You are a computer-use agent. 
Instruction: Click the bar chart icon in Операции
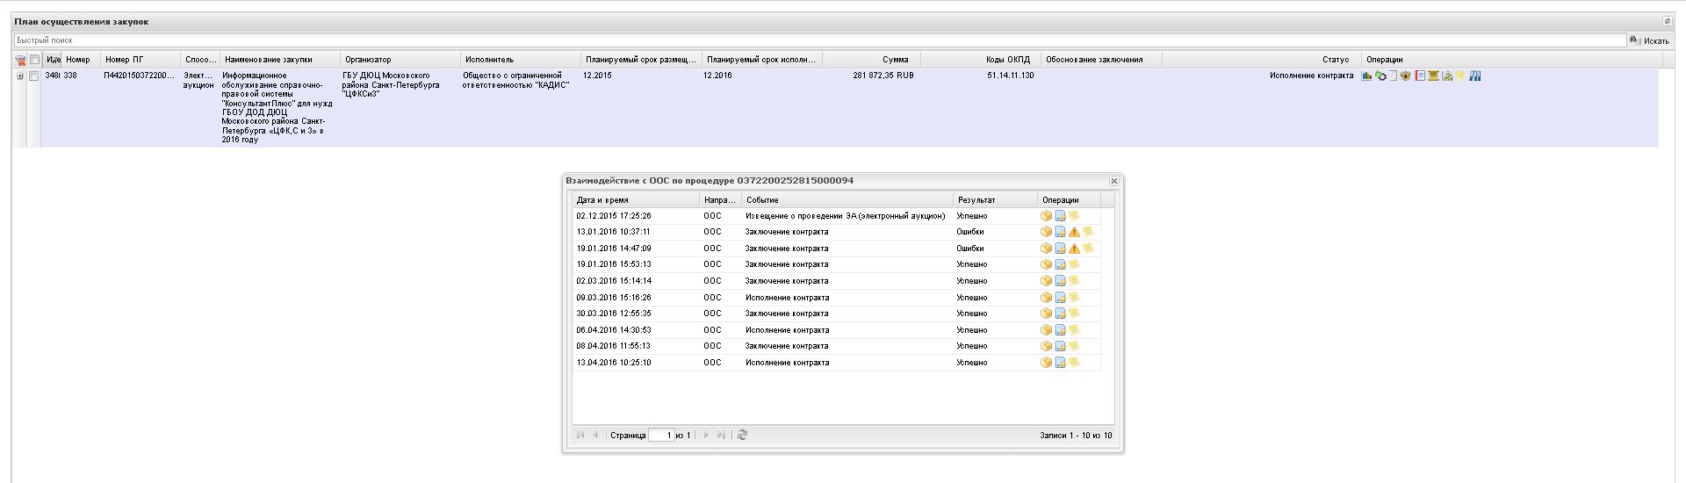[1367, 76]
